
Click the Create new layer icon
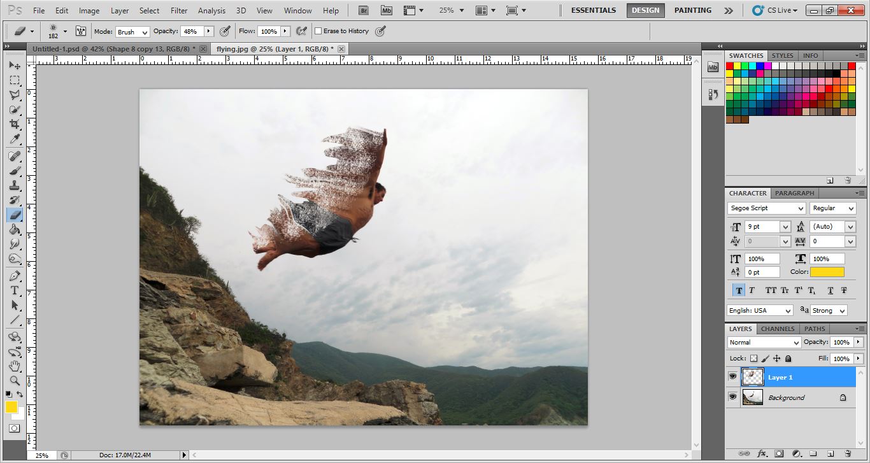coord(831,454)
